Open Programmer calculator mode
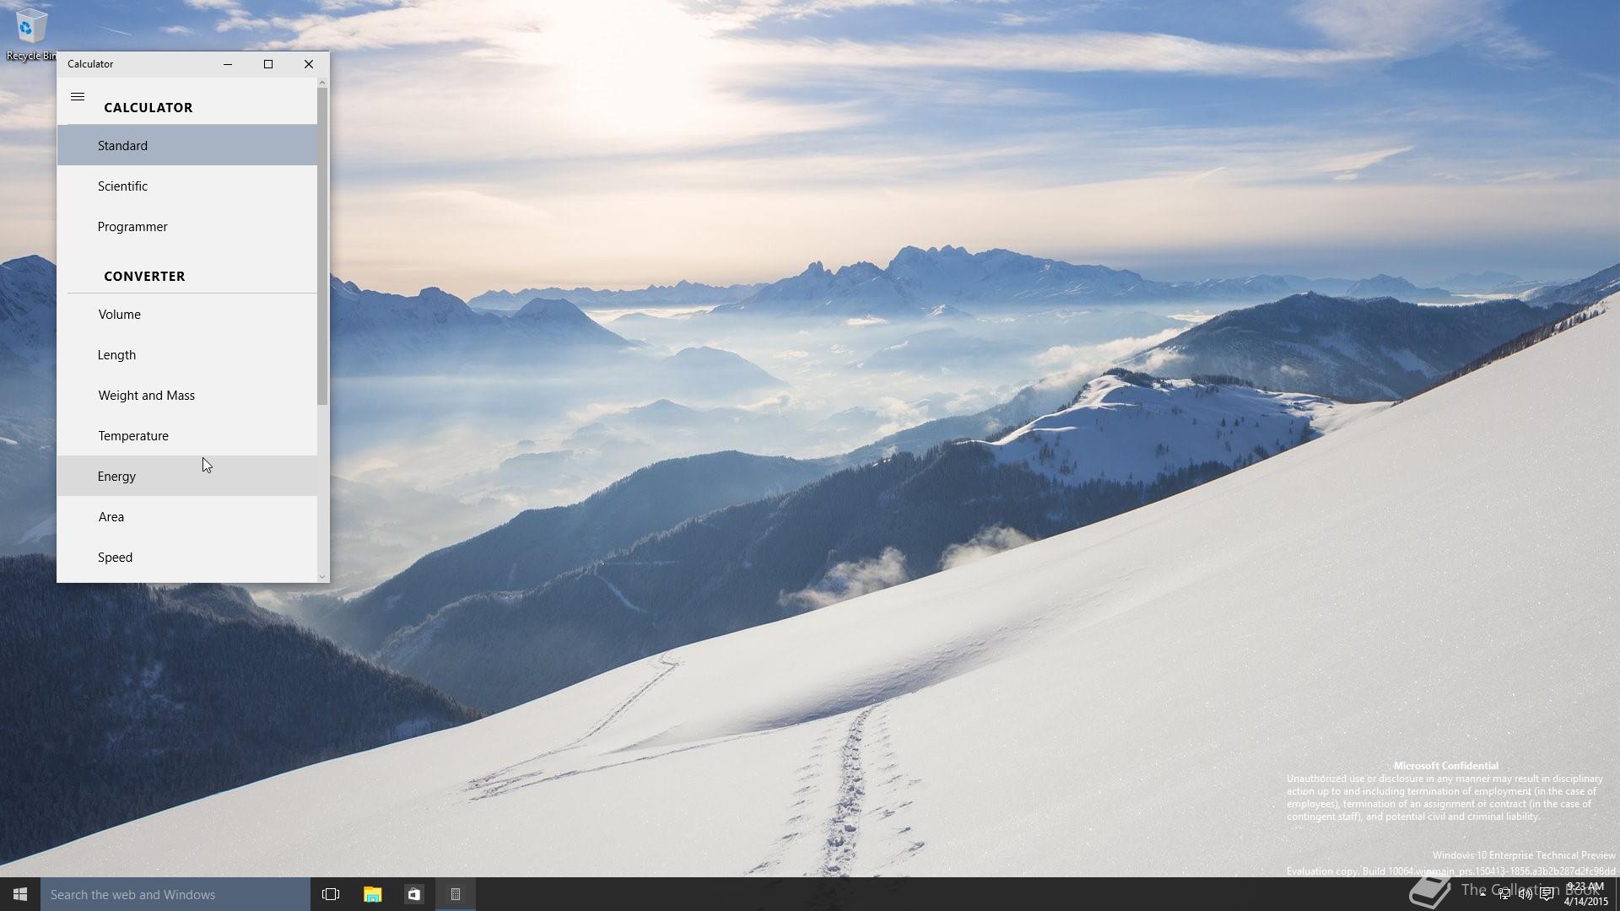This screenshot has width=1620, height=911. coord(187,226)
